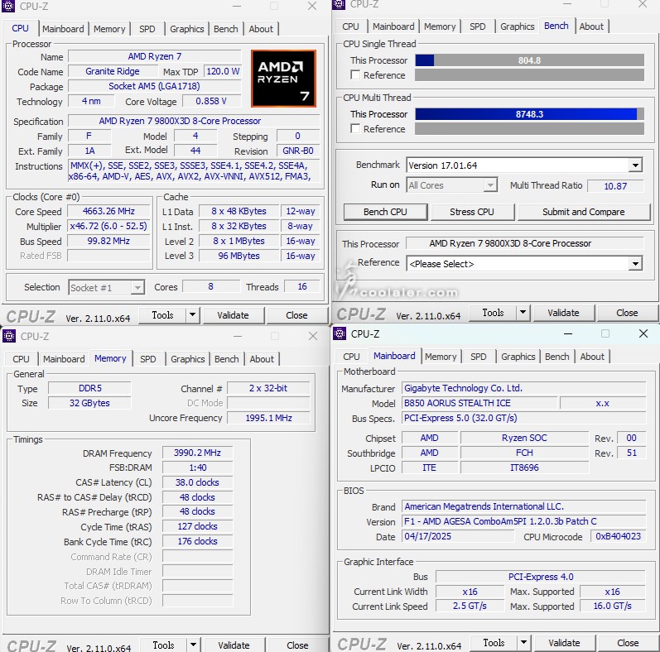Viewport: 660px width, 652px height.
Task: Click Close button in the CPU tab window
Action: [296, 315]
